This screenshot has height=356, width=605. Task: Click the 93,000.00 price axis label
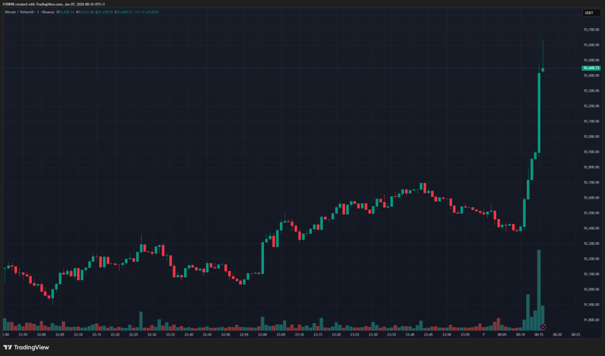coord(591,136)
